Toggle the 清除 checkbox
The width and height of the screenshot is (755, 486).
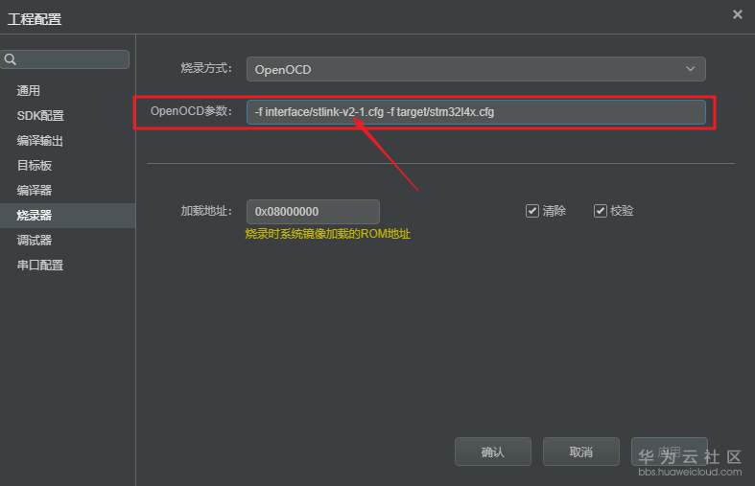532,211
